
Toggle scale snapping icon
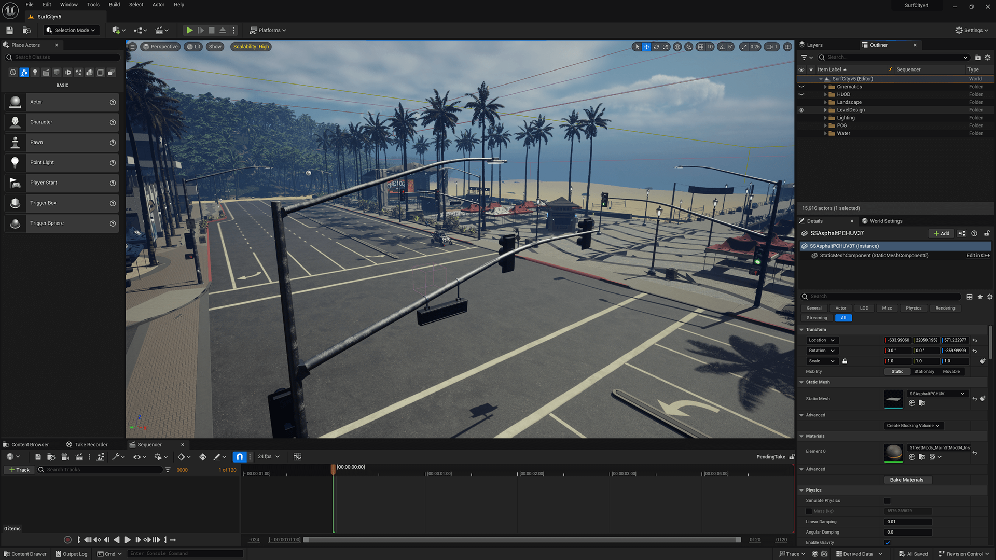[744, 47]
